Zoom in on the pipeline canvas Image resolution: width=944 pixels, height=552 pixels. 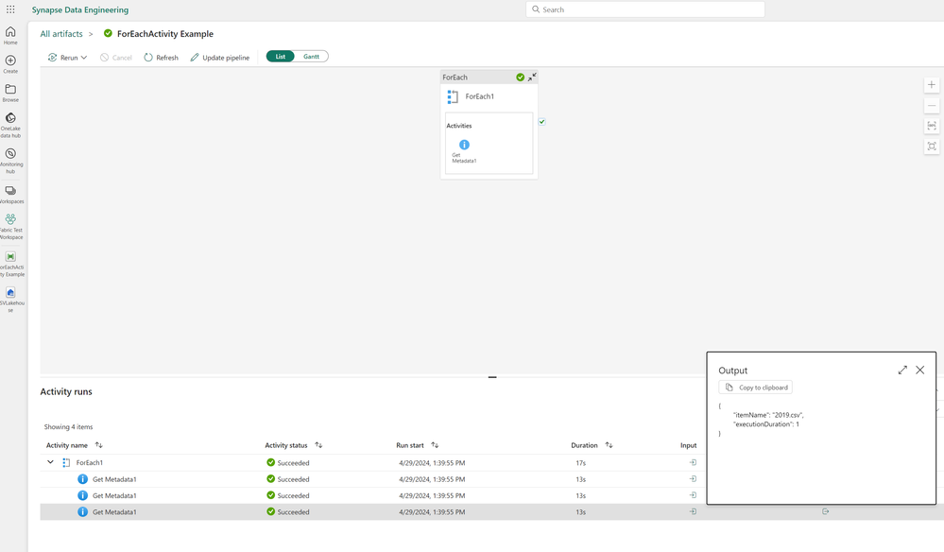pos(932,85)
